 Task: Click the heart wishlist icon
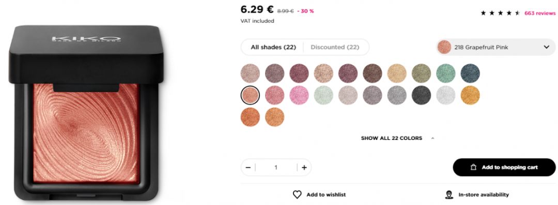pyautogui.click(x=297, y=195)
